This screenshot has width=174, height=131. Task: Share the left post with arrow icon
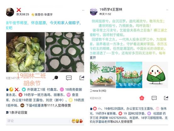pyautogui.click(x=82, y=78)
